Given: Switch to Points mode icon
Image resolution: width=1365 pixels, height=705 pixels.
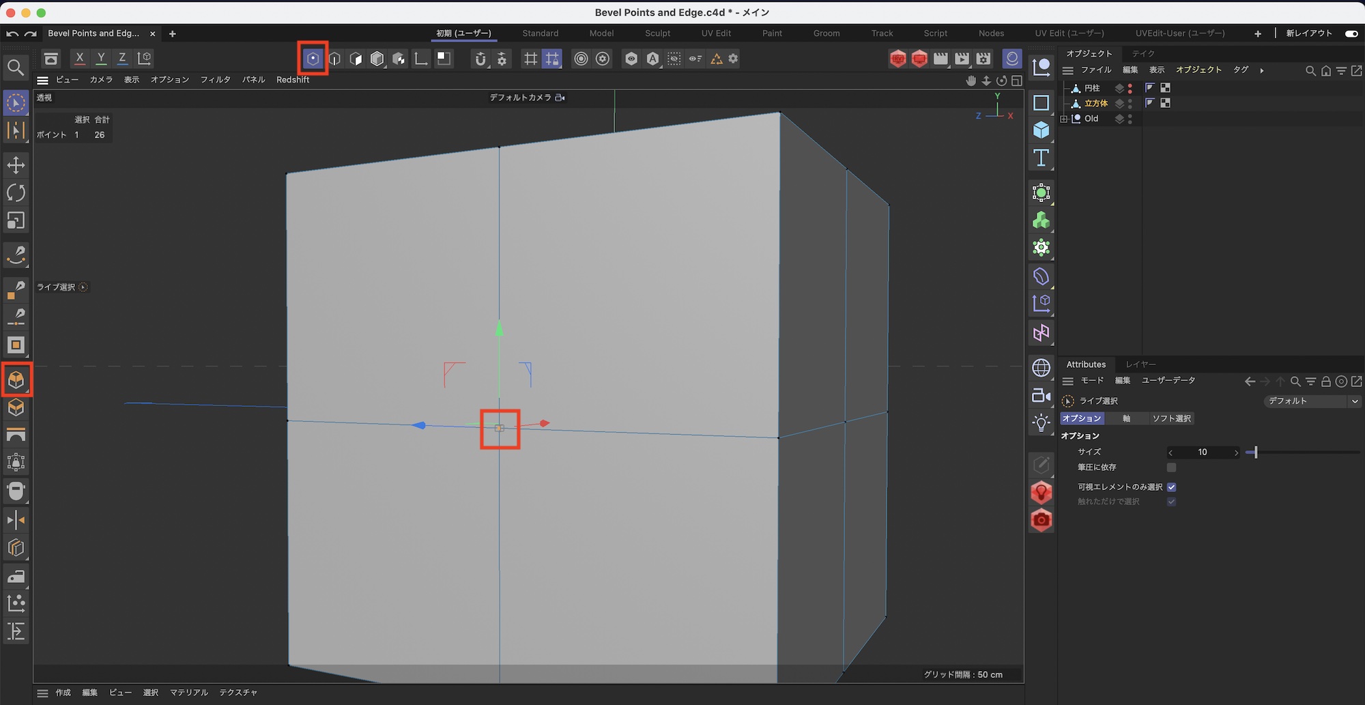Looking at the screenshot, I should (x=313, y=59).
